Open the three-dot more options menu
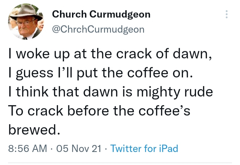 click(x=227, y=14)
